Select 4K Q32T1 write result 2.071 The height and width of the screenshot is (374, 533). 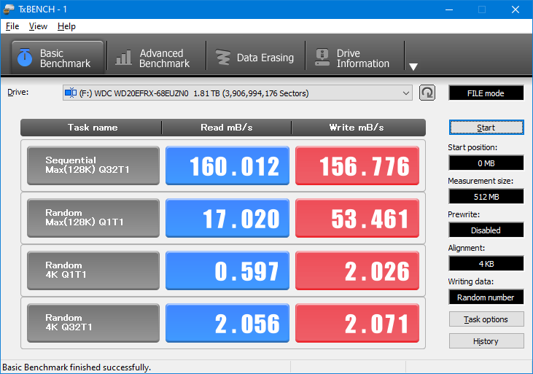357,323
